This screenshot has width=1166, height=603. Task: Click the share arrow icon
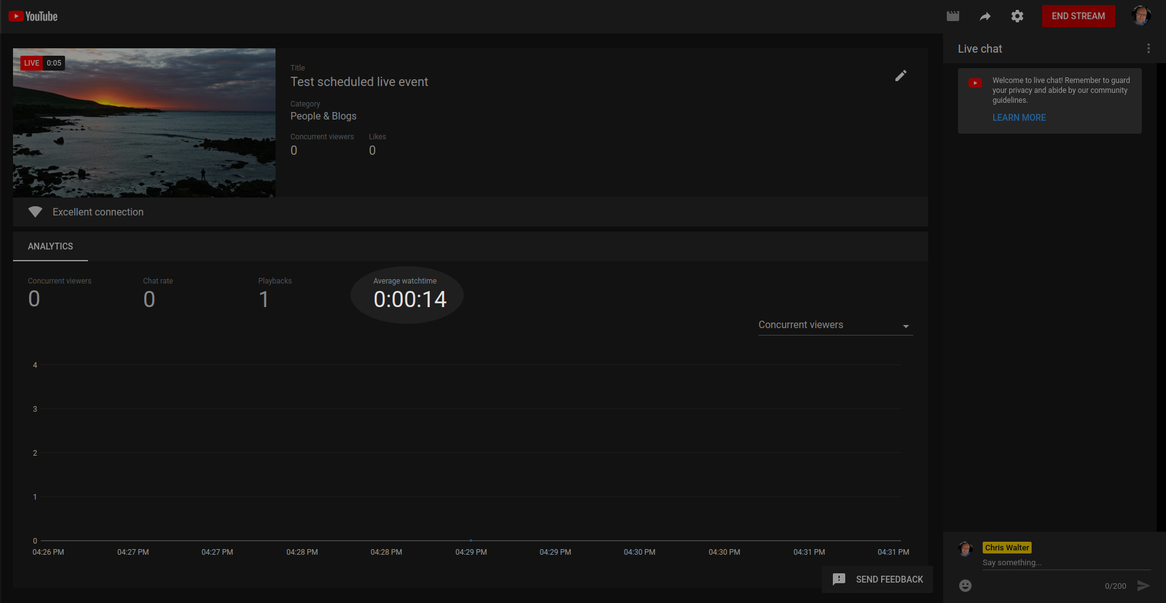pos(985,16)
